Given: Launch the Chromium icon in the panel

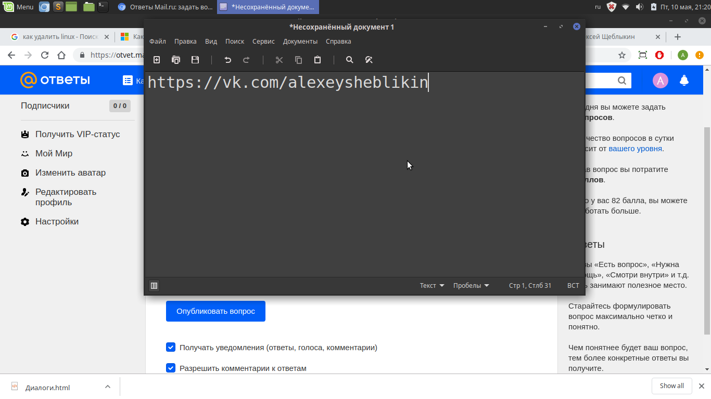Looking at the screenshot, I should (x=44, y=7).
